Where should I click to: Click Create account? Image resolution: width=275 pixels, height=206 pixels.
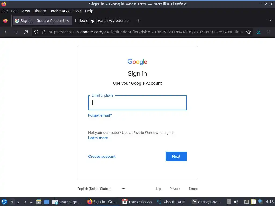(102, 156)
